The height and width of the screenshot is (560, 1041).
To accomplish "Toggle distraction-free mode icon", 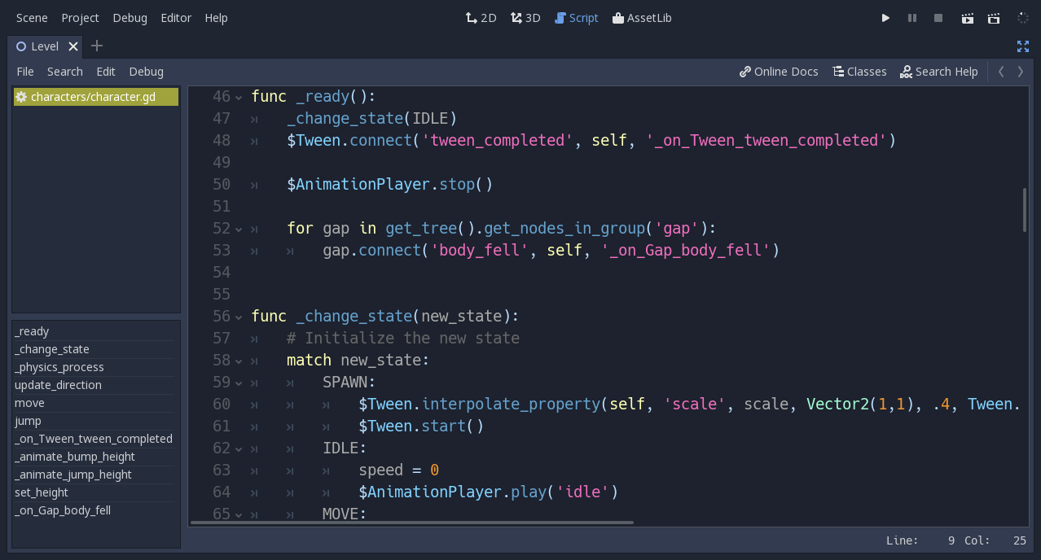I will click(x=1023, y=46).
